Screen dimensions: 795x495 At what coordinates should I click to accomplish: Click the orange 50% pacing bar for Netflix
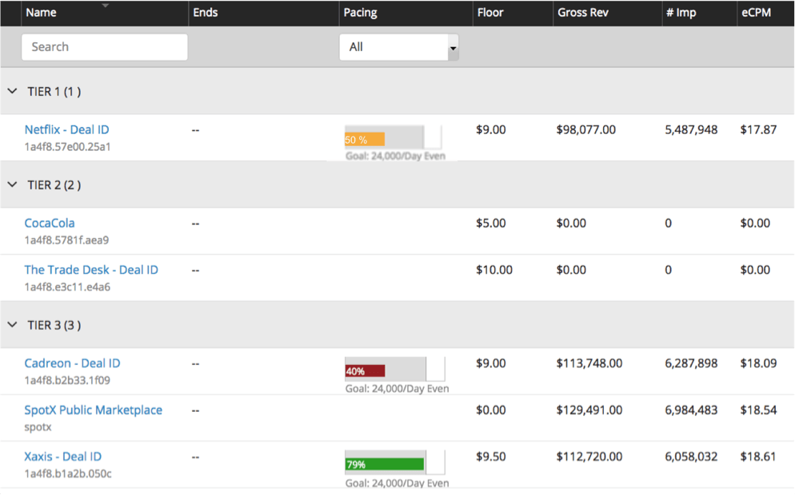pos(365,139)
